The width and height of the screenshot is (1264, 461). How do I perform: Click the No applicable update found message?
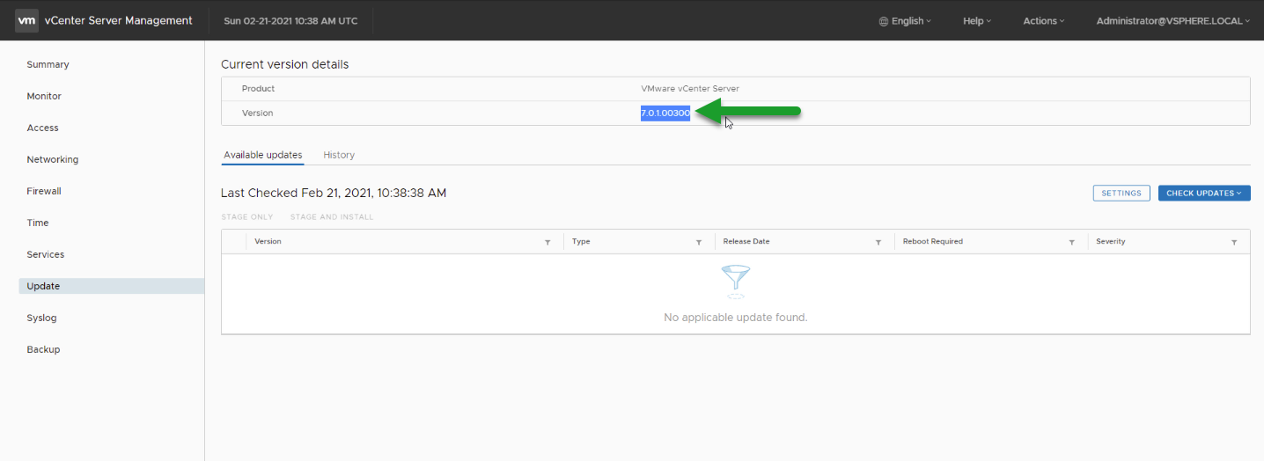pos(736,317)
